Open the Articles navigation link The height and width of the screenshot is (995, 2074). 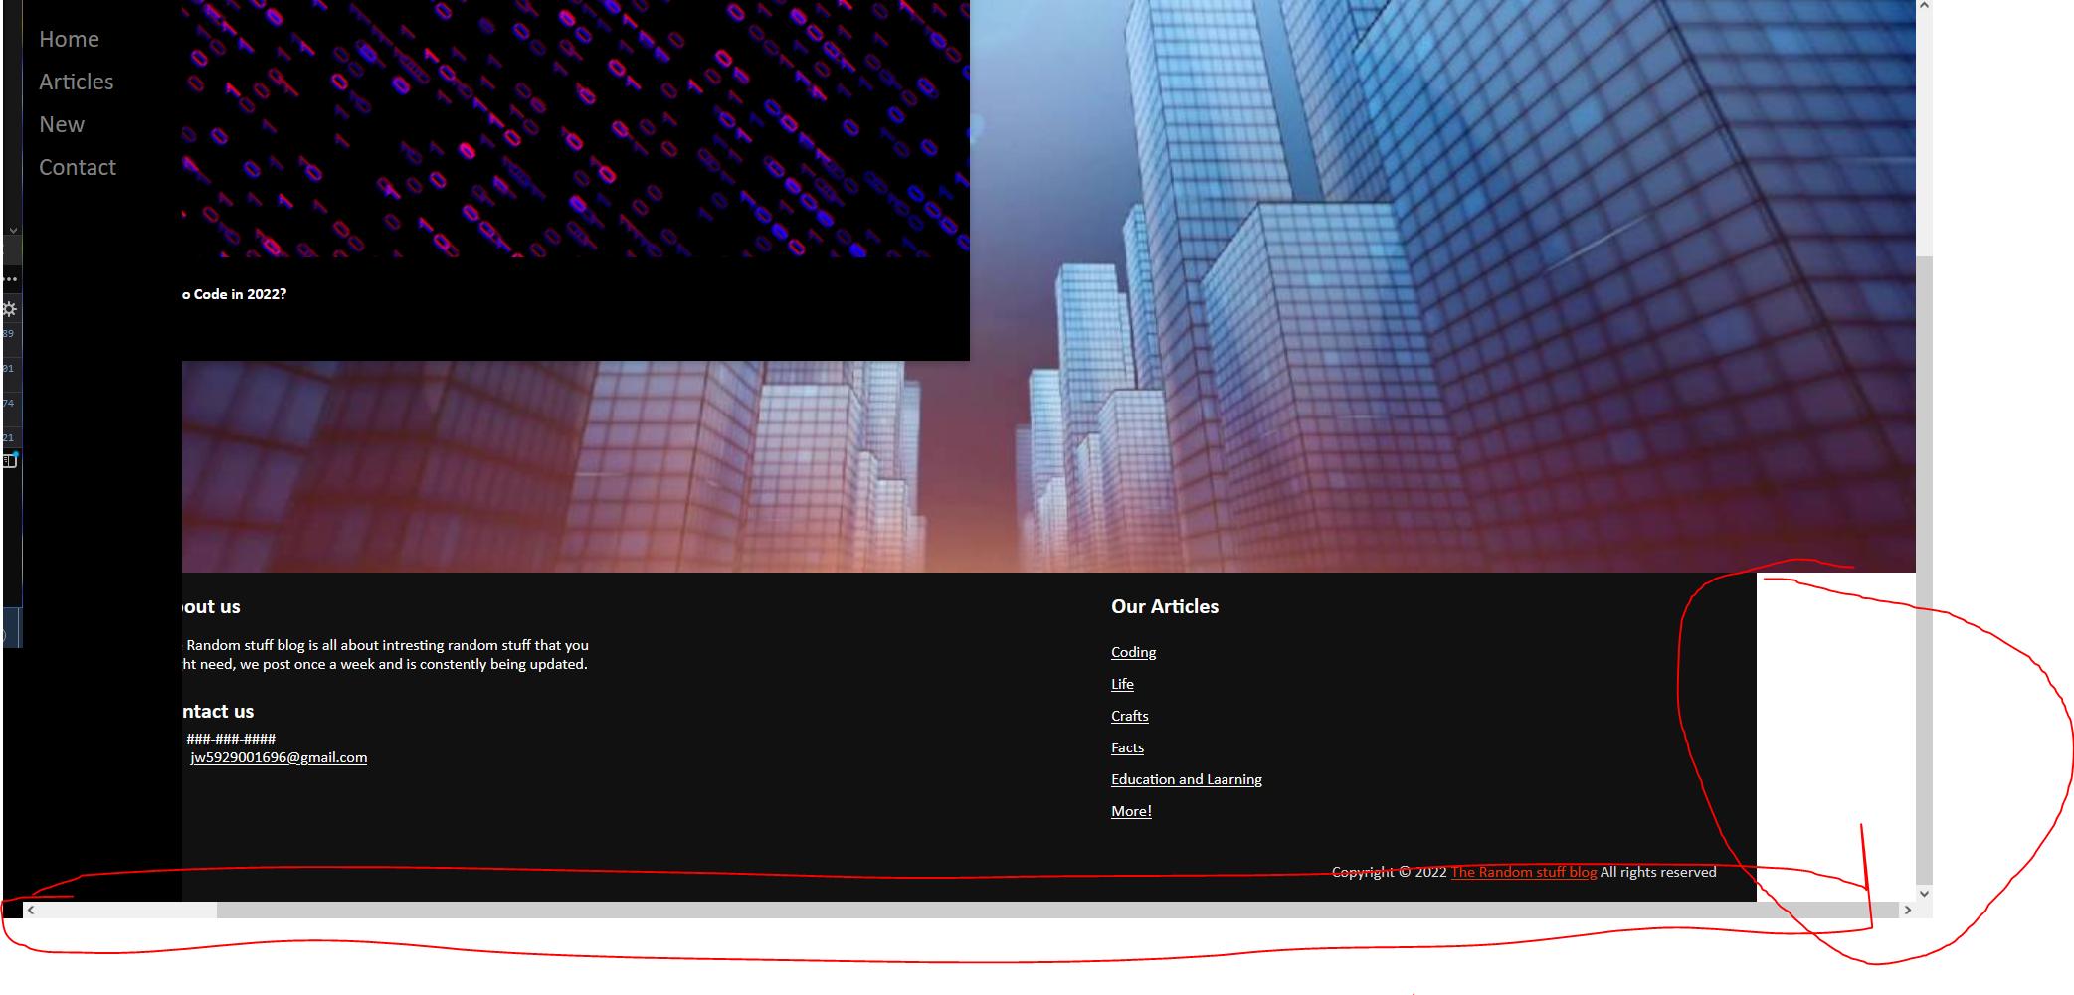[76, 82]
